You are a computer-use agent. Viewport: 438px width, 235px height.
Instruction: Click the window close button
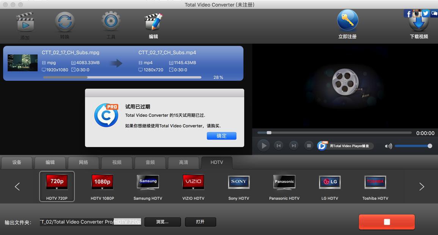tap(5, 5)
